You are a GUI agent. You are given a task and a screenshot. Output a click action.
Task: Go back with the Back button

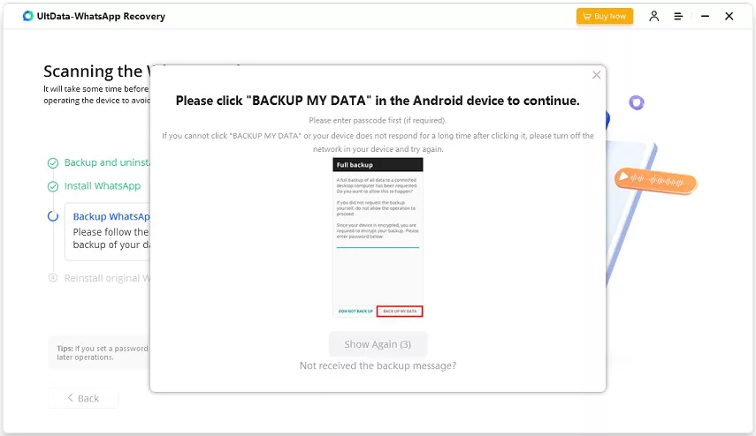coord(83,398)
